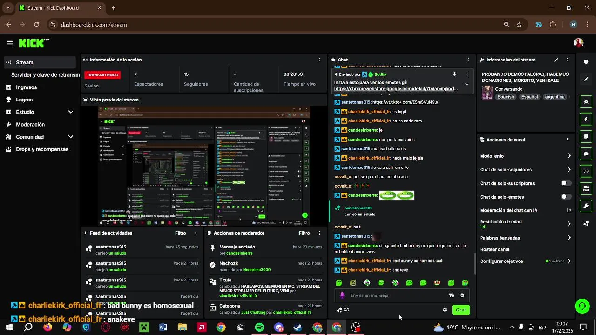Collapse pinned message with chevron
The width and height of the screenshot is (596, 335).
pyautogui.click(x=467, y=84)
